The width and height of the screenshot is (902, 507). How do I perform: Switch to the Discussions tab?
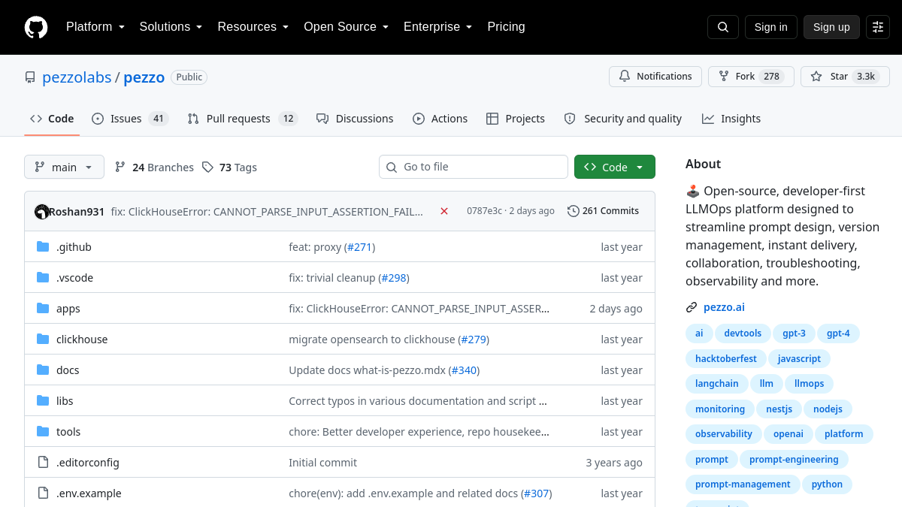point(355,119)
